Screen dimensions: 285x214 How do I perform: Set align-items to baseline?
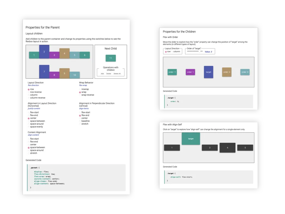pos(80,121)
